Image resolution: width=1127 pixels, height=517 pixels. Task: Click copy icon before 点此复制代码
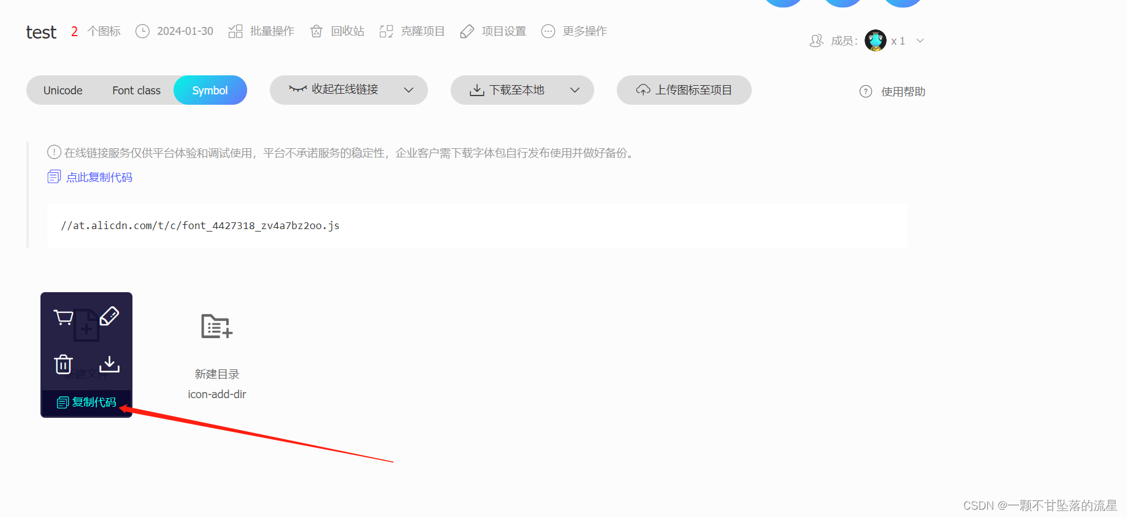coord(54,177)
